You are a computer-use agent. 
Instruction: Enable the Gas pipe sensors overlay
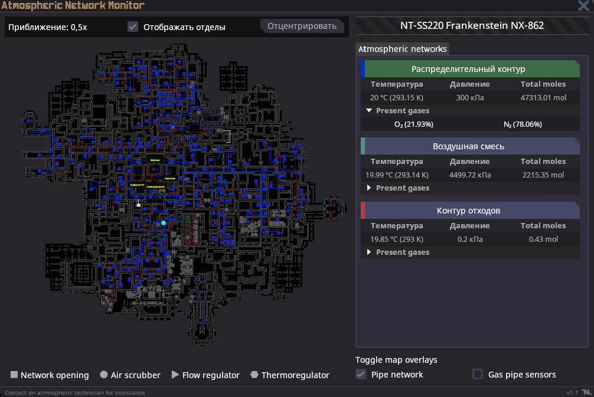478,374
